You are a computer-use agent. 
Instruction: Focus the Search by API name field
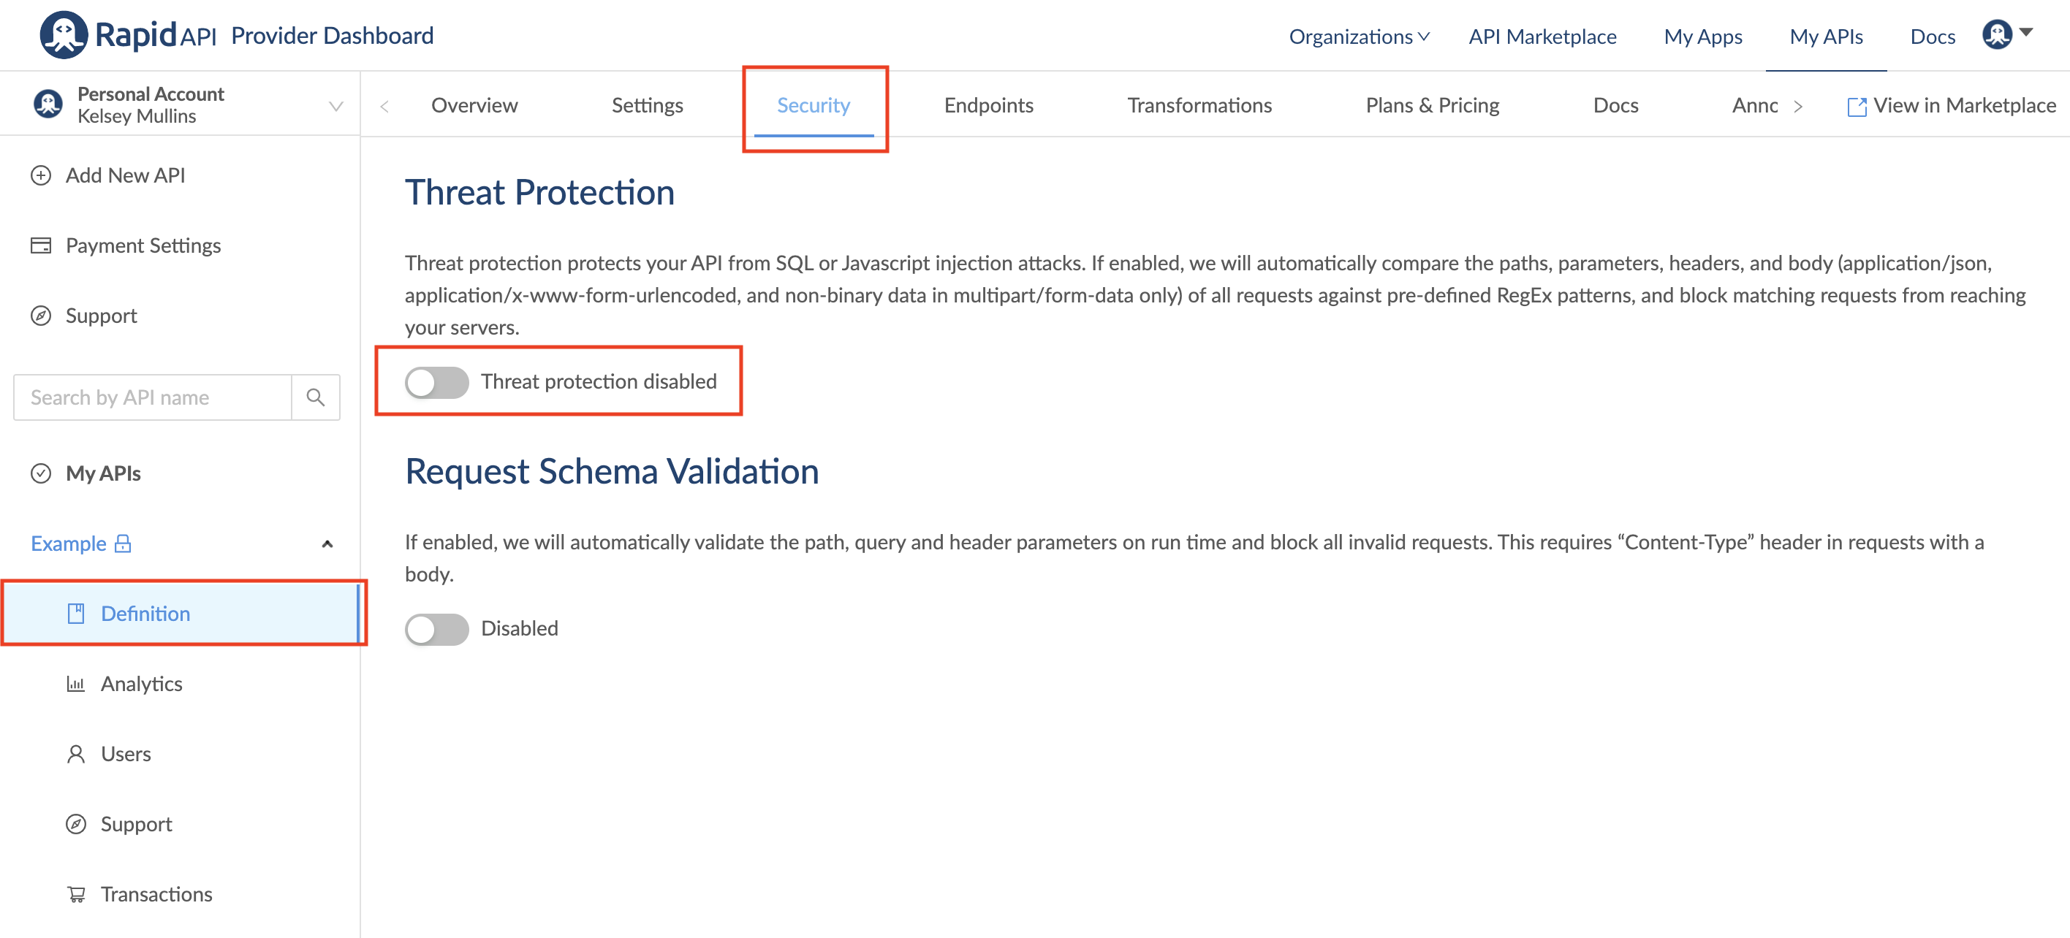point(153,397)
